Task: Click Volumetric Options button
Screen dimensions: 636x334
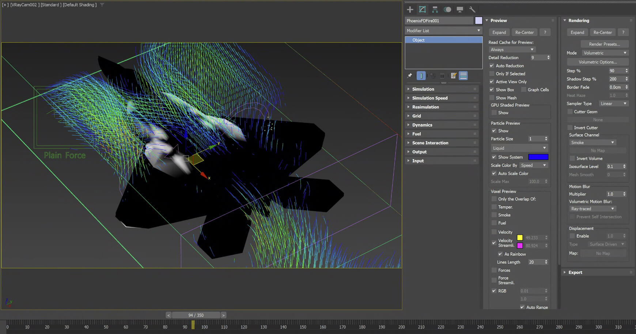Action: [x=598, y=62]
